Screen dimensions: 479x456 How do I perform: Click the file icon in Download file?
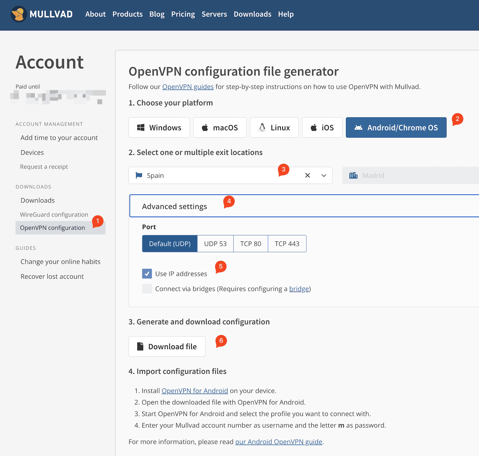[x=140, y=346]
